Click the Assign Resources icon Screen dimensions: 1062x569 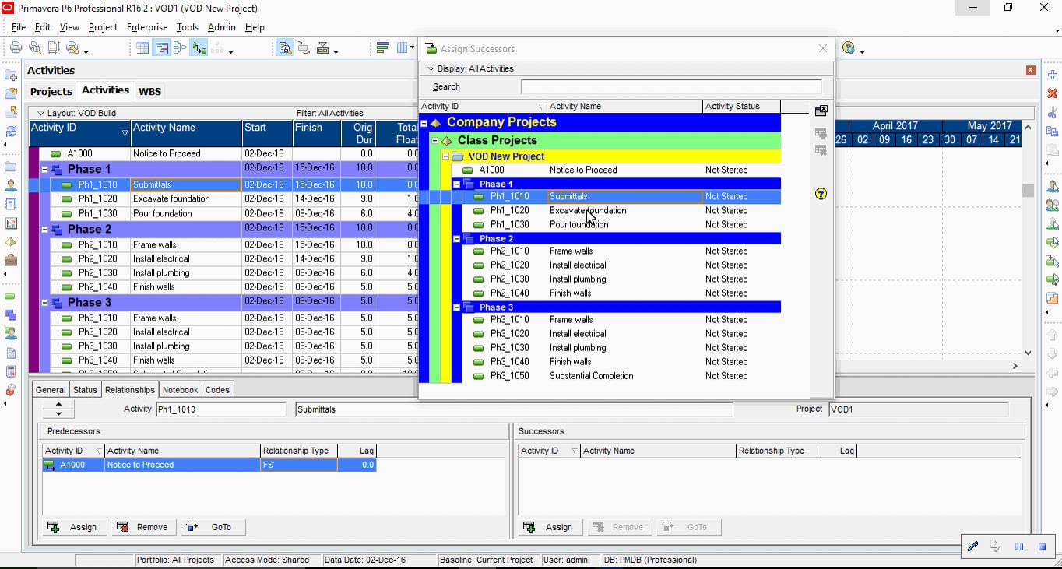click(x=1053, y=187)
